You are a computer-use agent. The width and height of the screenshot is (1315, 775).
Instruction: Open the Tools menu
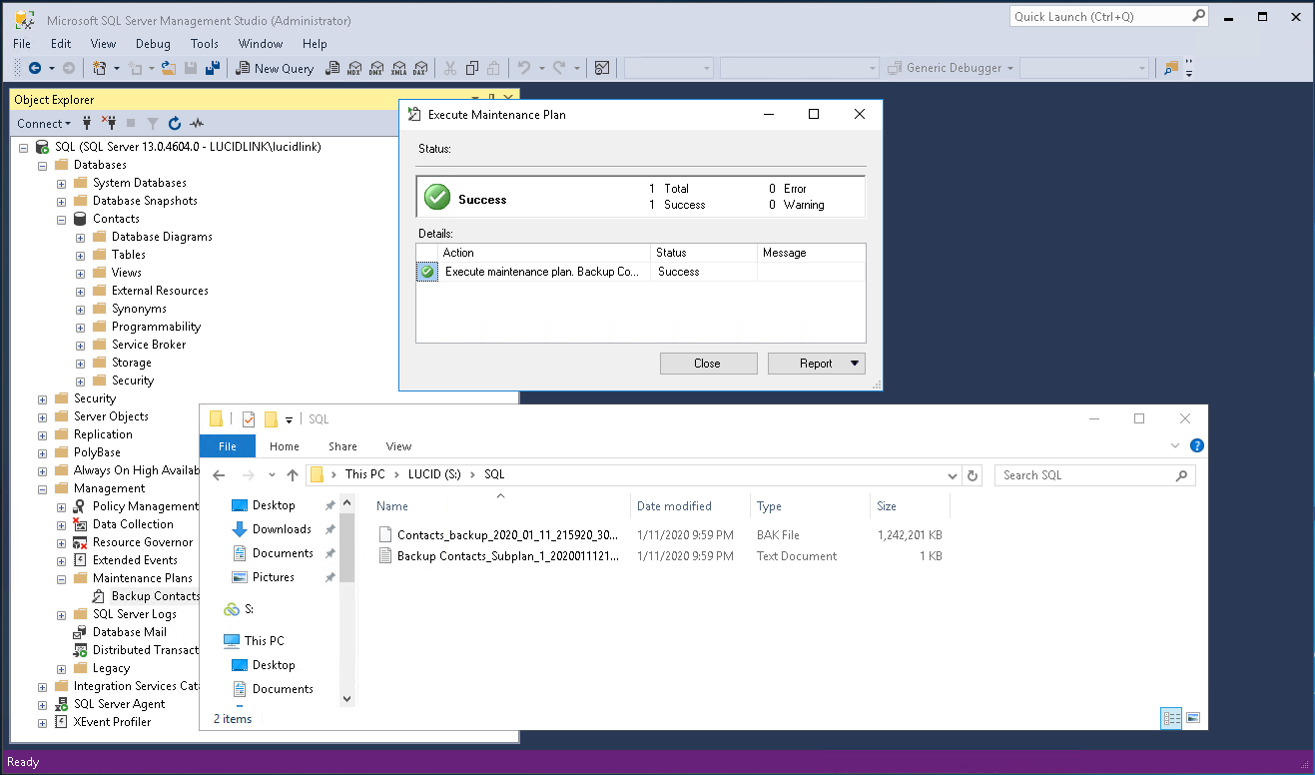(x=205, y=44)
